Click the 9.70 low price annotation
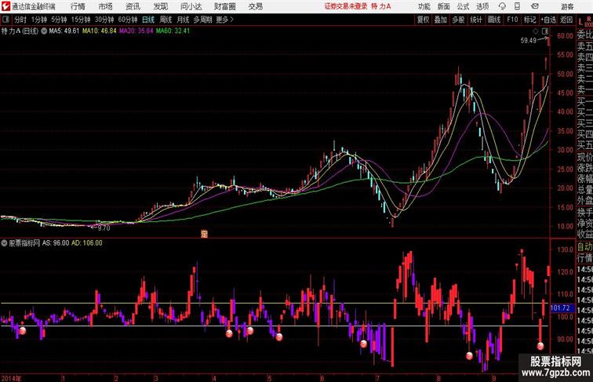Image resolution: width=593 pixels, height=382 pixels. coord(104,228)
